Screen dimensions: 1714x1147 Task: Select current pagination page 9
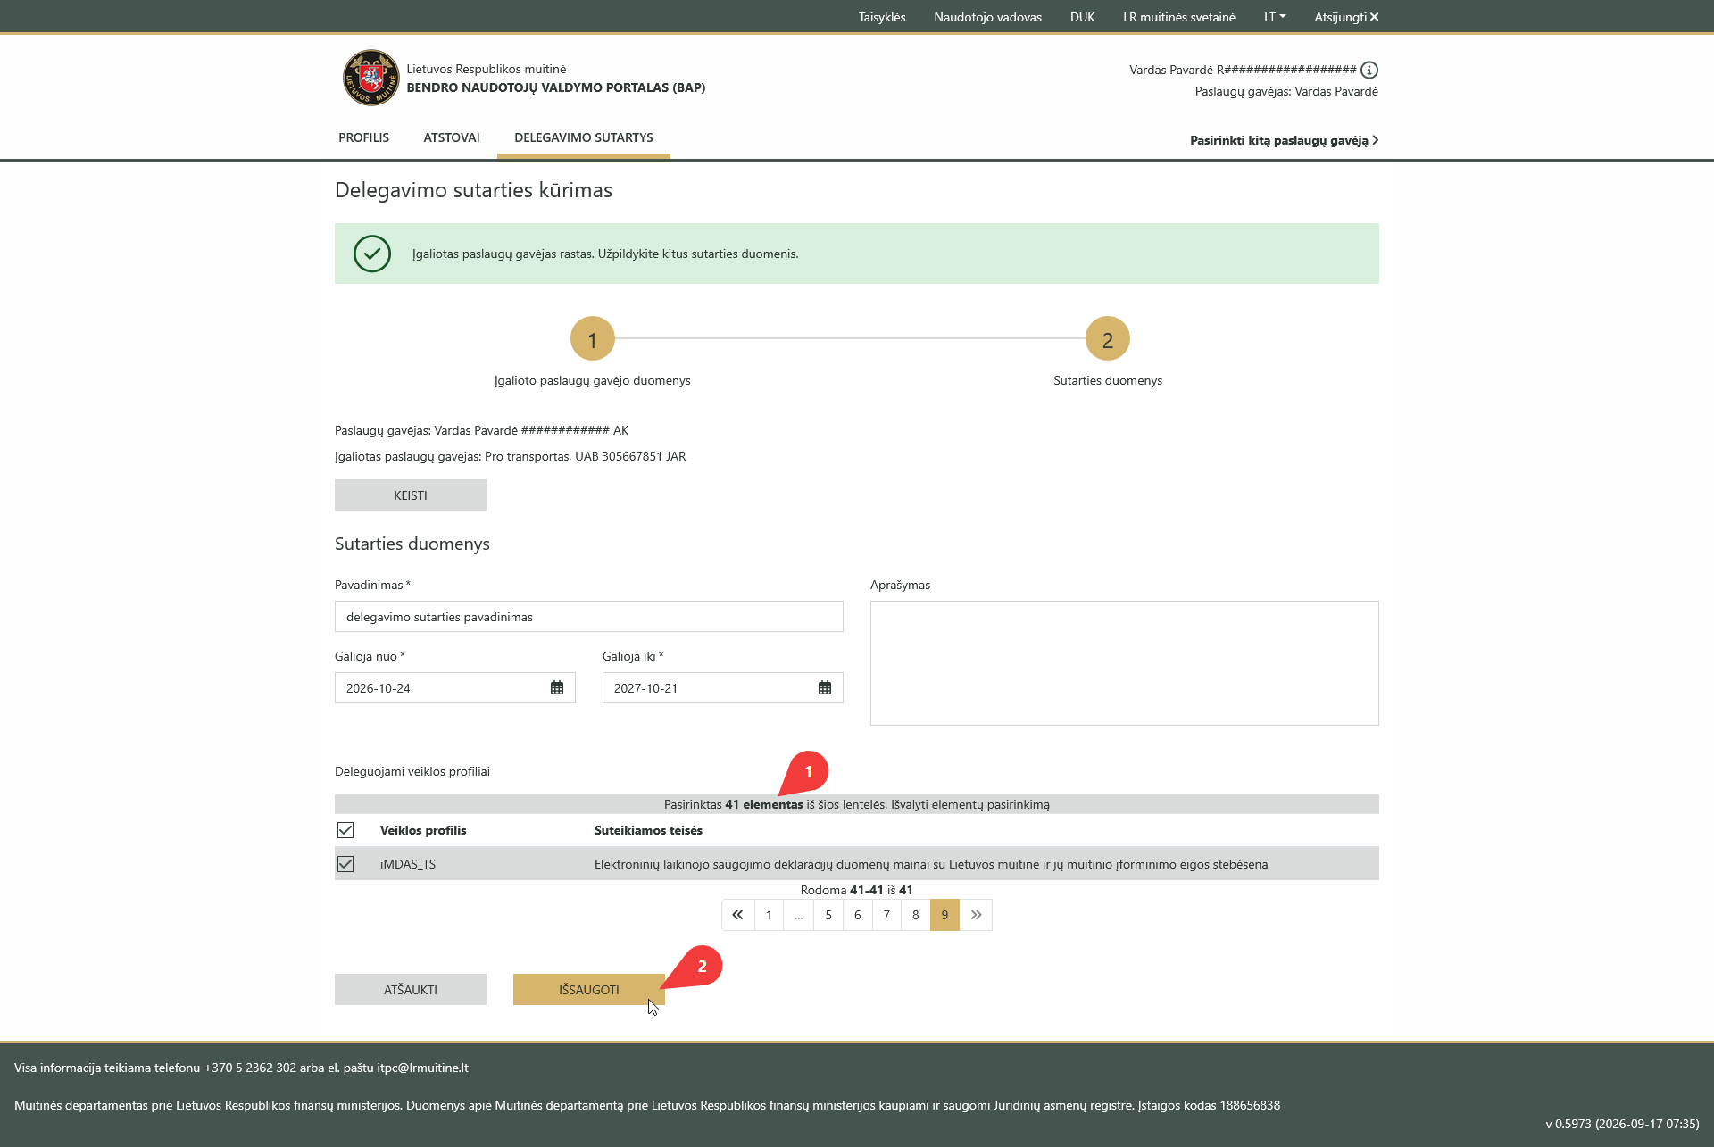point(944,915)
